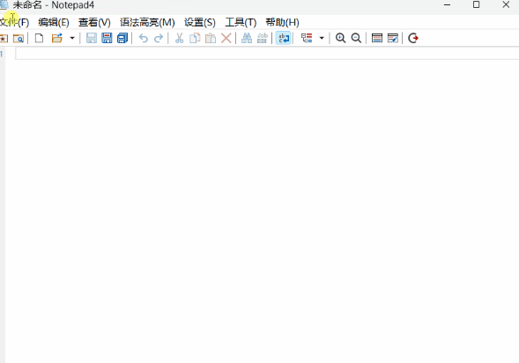The width and height of the screenshot is (519, 363).
Task: Click the Cut scissors icon
Action: [x=179, y=38]
